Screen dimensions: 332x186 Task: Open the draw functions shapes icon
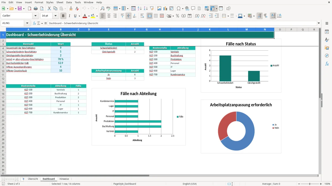pos(229,9)
